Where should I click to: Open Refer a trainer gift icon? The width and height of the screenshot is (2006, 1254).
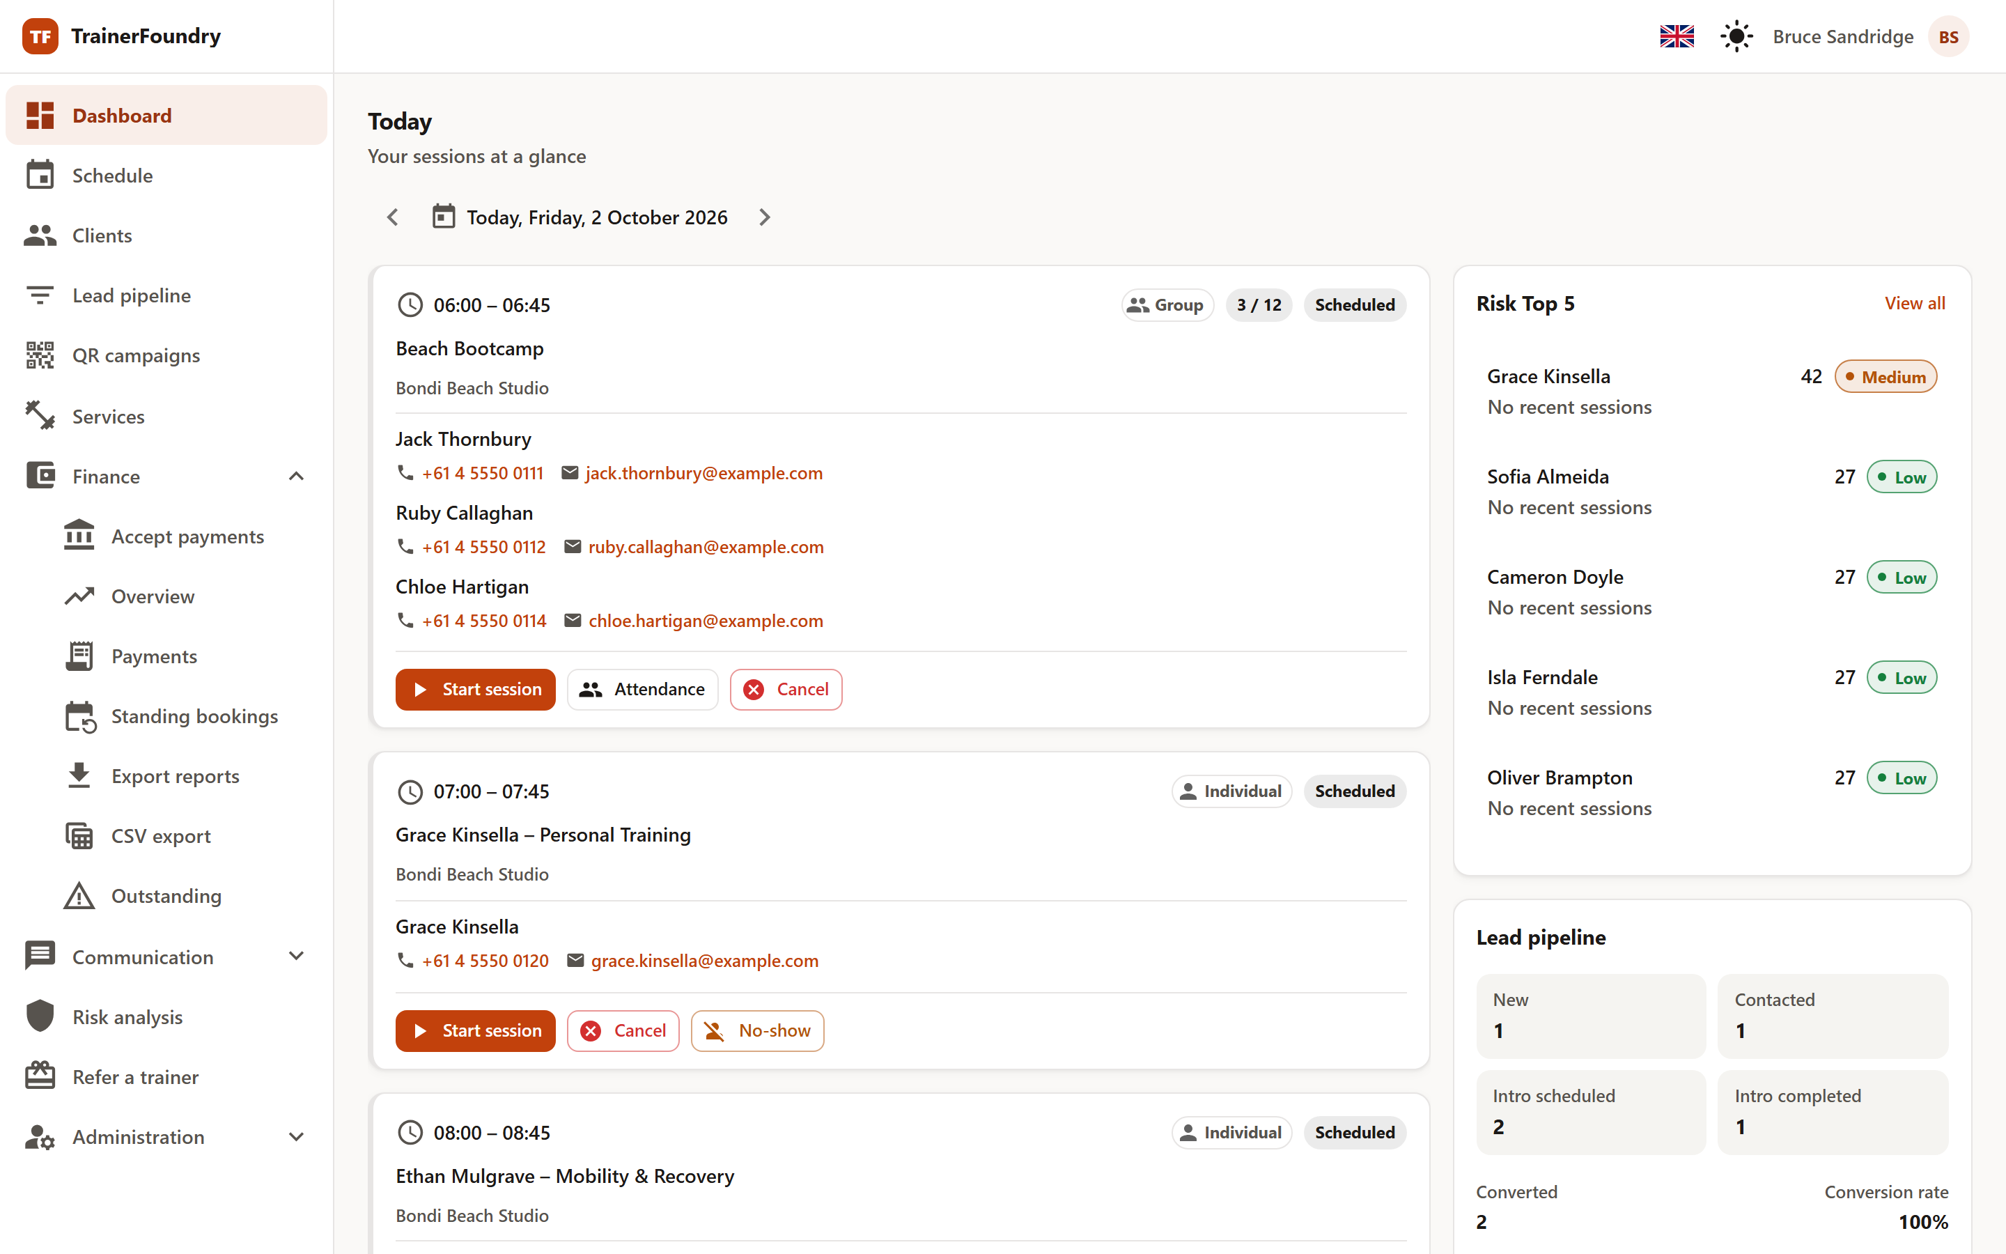coord(40,1076)
